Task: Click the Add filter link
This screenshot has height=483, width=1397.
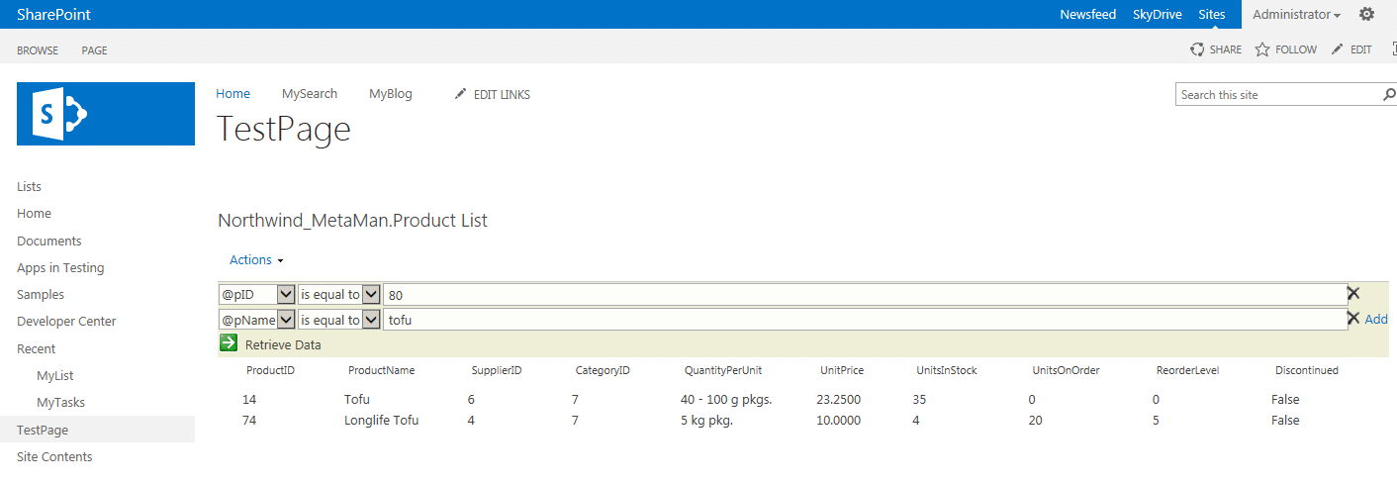Action: 1376,319
